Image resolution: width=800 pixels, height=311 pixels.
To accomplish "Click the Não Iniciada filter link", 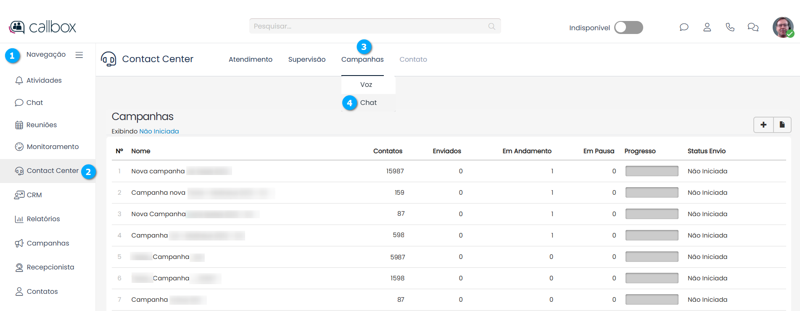I will point(159,131).
